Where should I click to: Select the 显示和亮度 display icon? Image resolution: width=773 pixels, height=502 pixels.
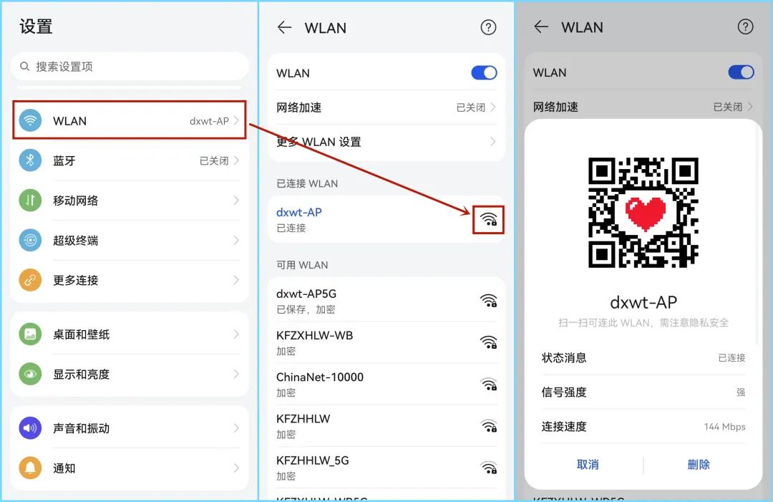click(x=29, y=374)
